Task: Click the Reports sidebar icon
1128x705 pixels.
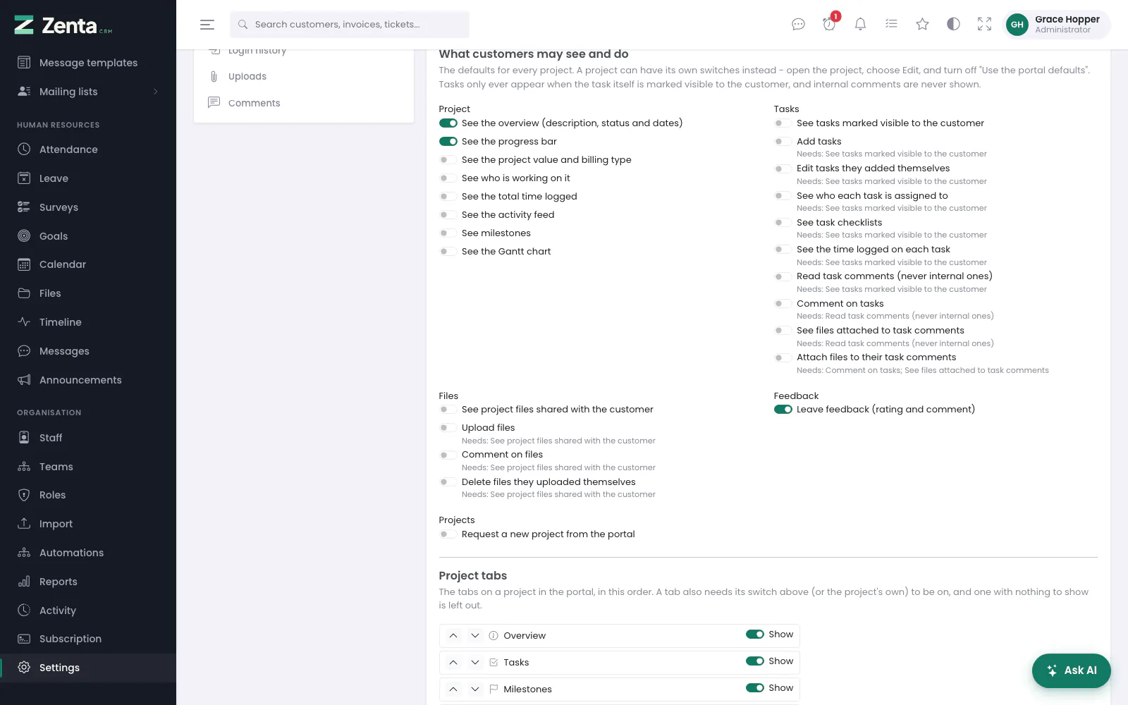Action: (x=24, y=582)
